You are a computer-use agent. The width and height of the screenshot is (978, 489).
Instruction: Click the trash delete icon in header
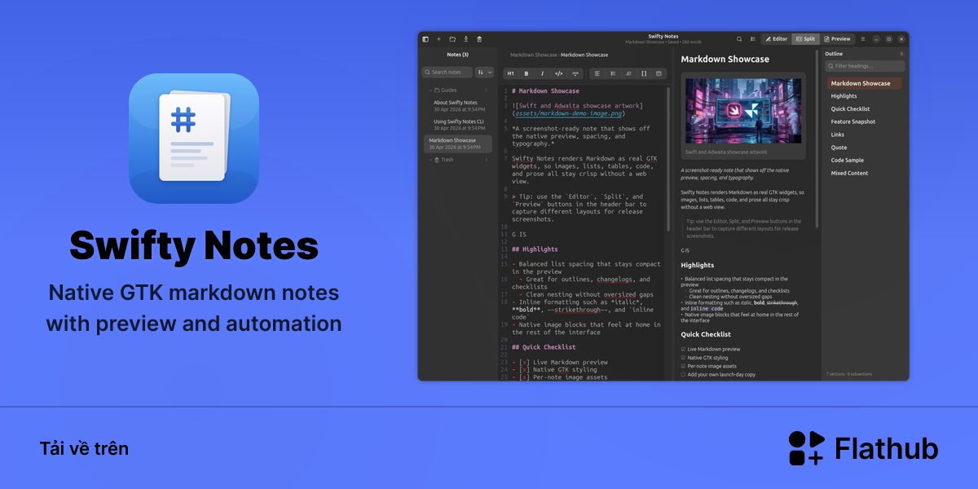point(479,39)
